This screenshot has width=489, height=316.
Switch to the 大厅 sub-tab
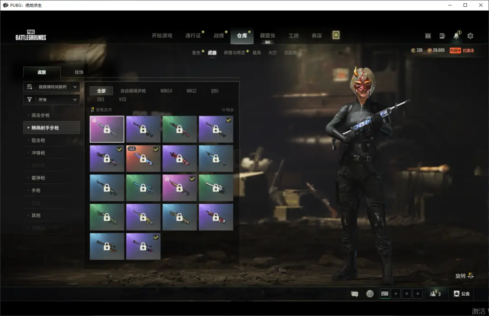[x=273, y=53]
